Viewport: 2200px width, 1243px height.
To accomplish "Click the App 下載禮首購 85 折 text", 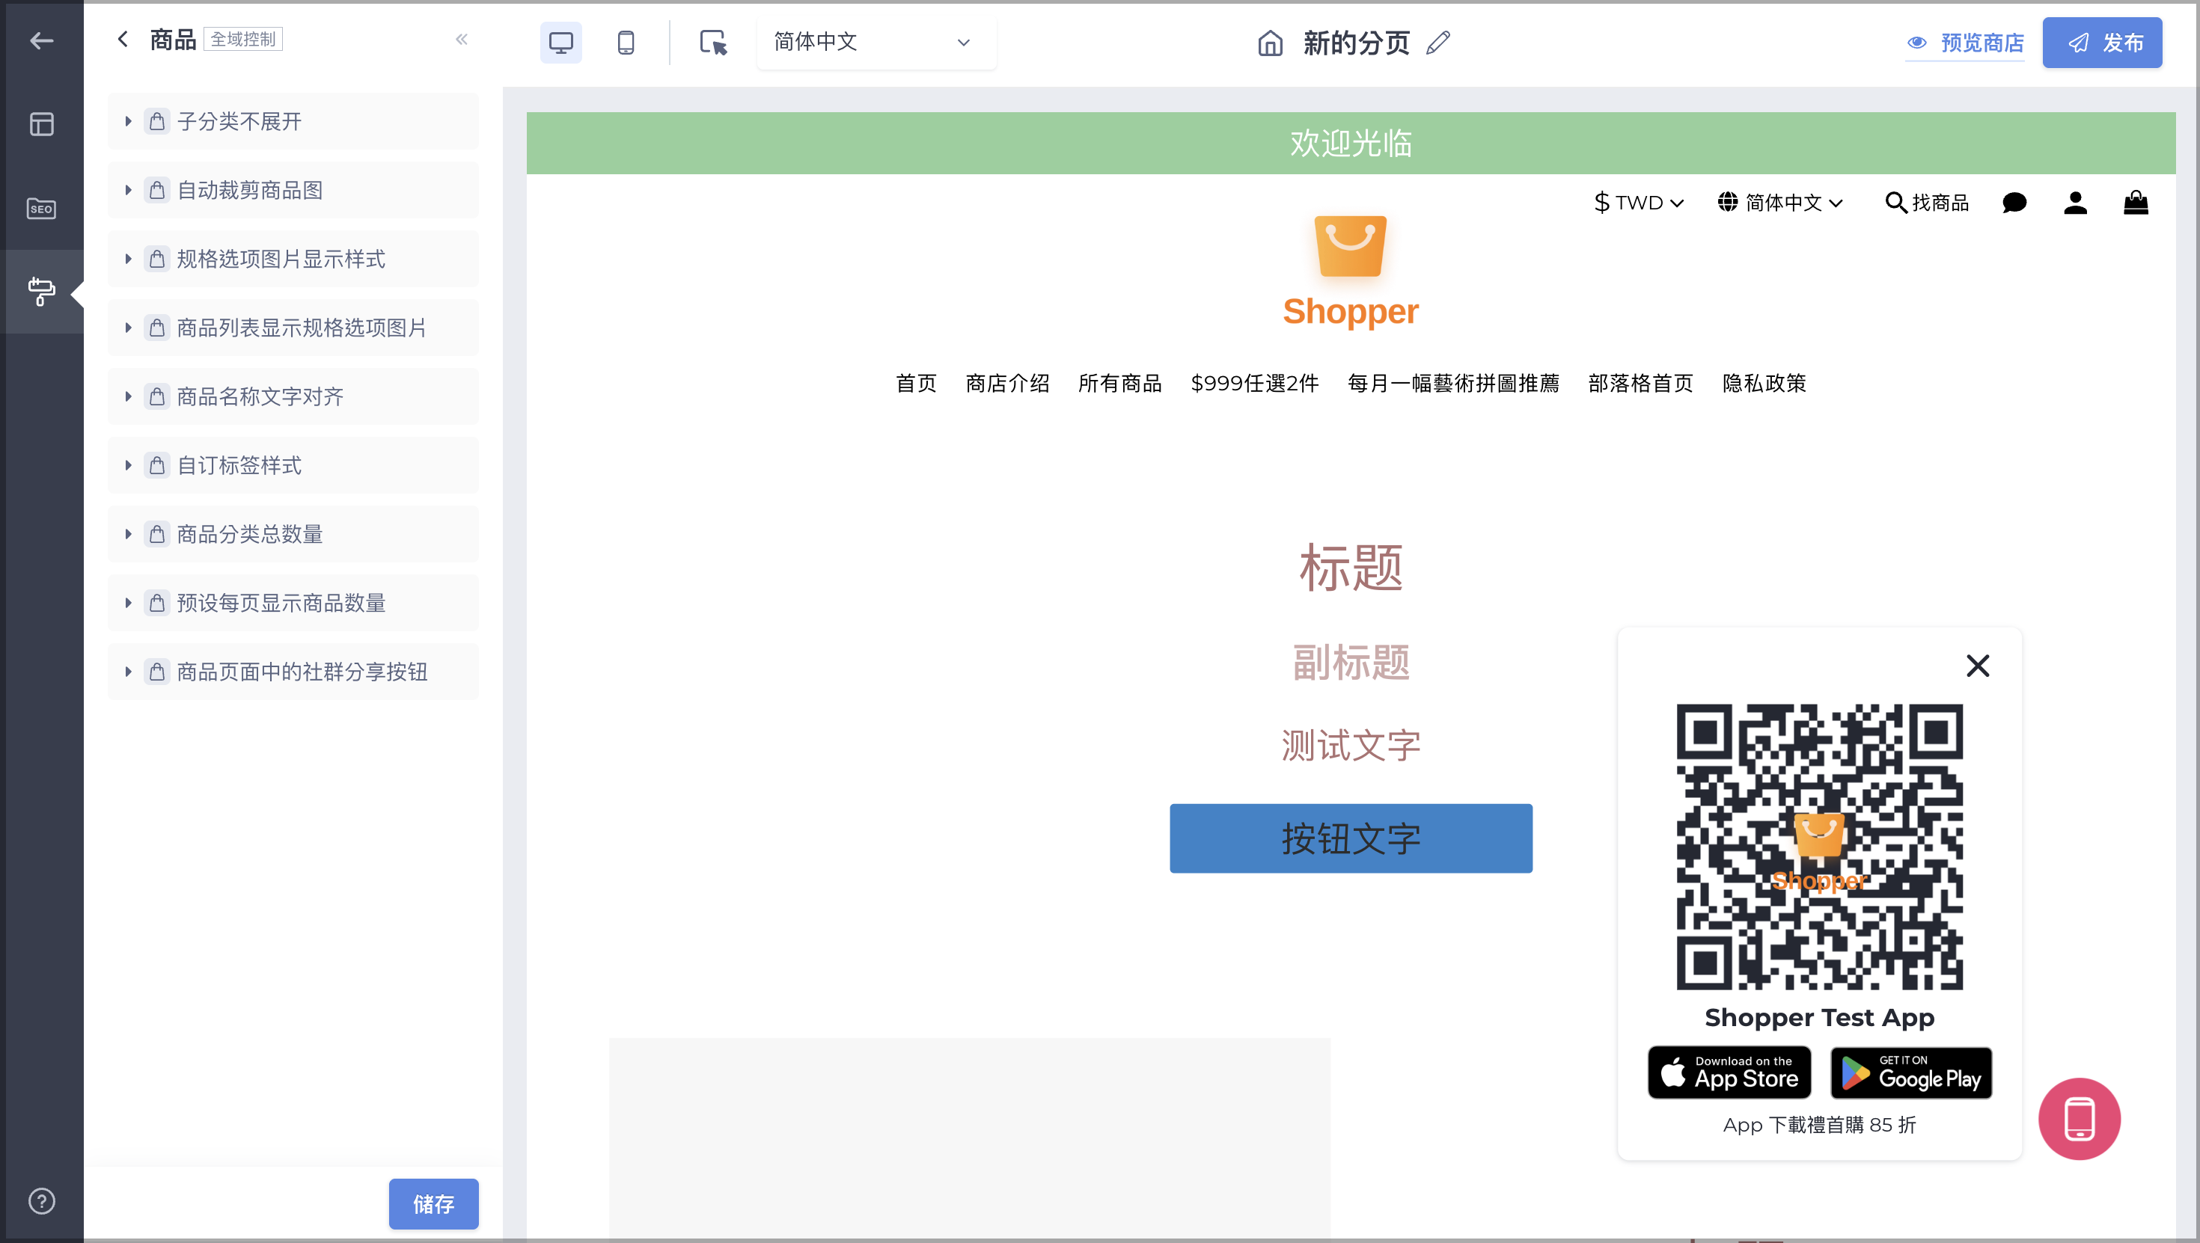I will click(x=1819, y=1125).
